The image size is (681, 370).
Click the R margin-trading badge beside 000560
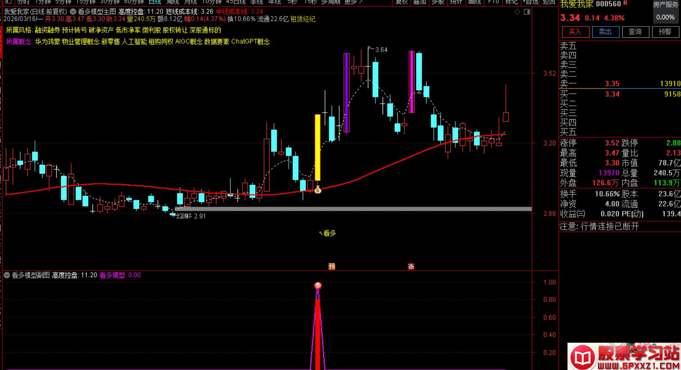click(x=626, y=3)
